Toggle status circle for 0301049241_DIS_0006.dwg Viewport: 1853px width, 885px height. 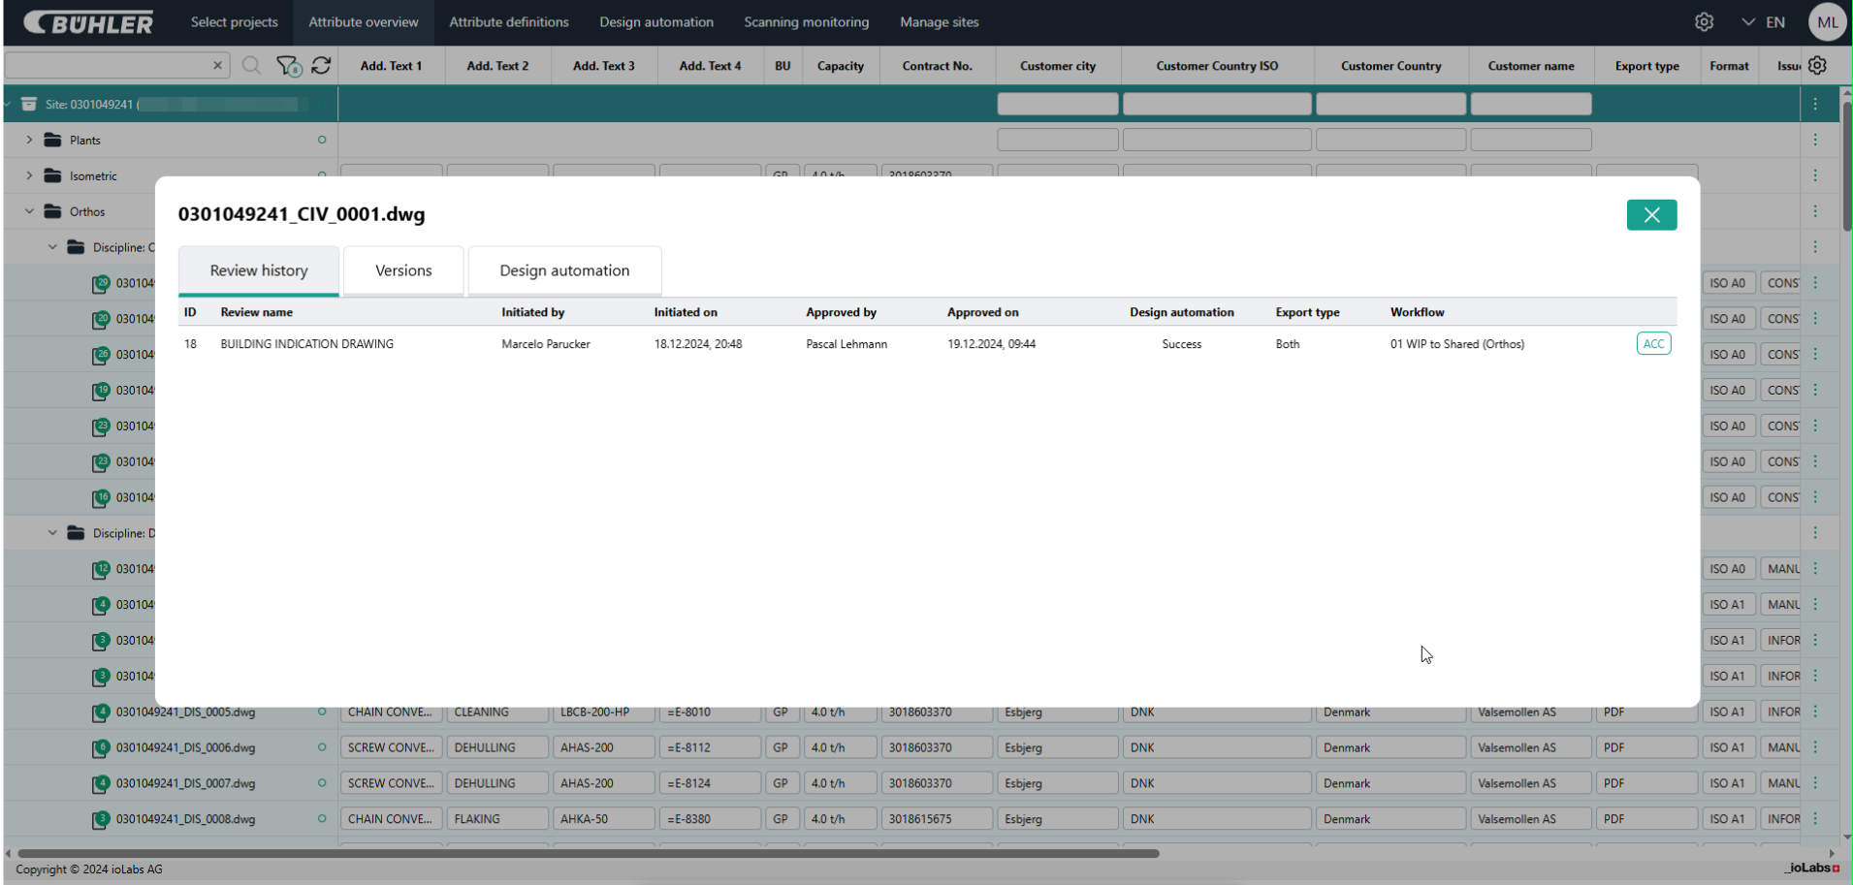pos(322,747)
